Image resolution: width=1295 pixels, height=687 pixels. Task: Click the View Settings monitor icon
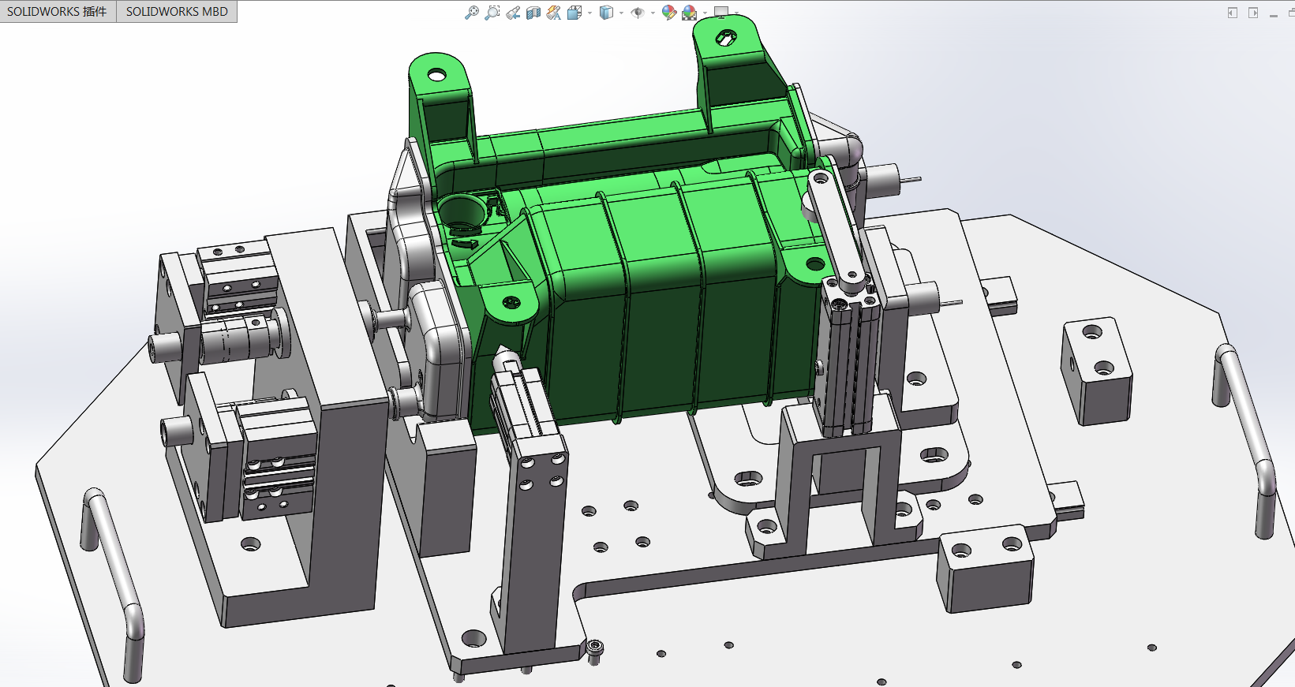click(721, 12)
